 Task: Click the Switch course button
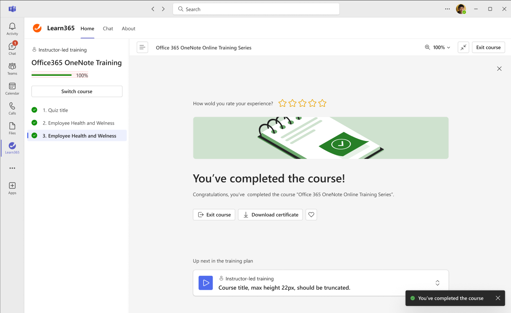click(77, 92)
